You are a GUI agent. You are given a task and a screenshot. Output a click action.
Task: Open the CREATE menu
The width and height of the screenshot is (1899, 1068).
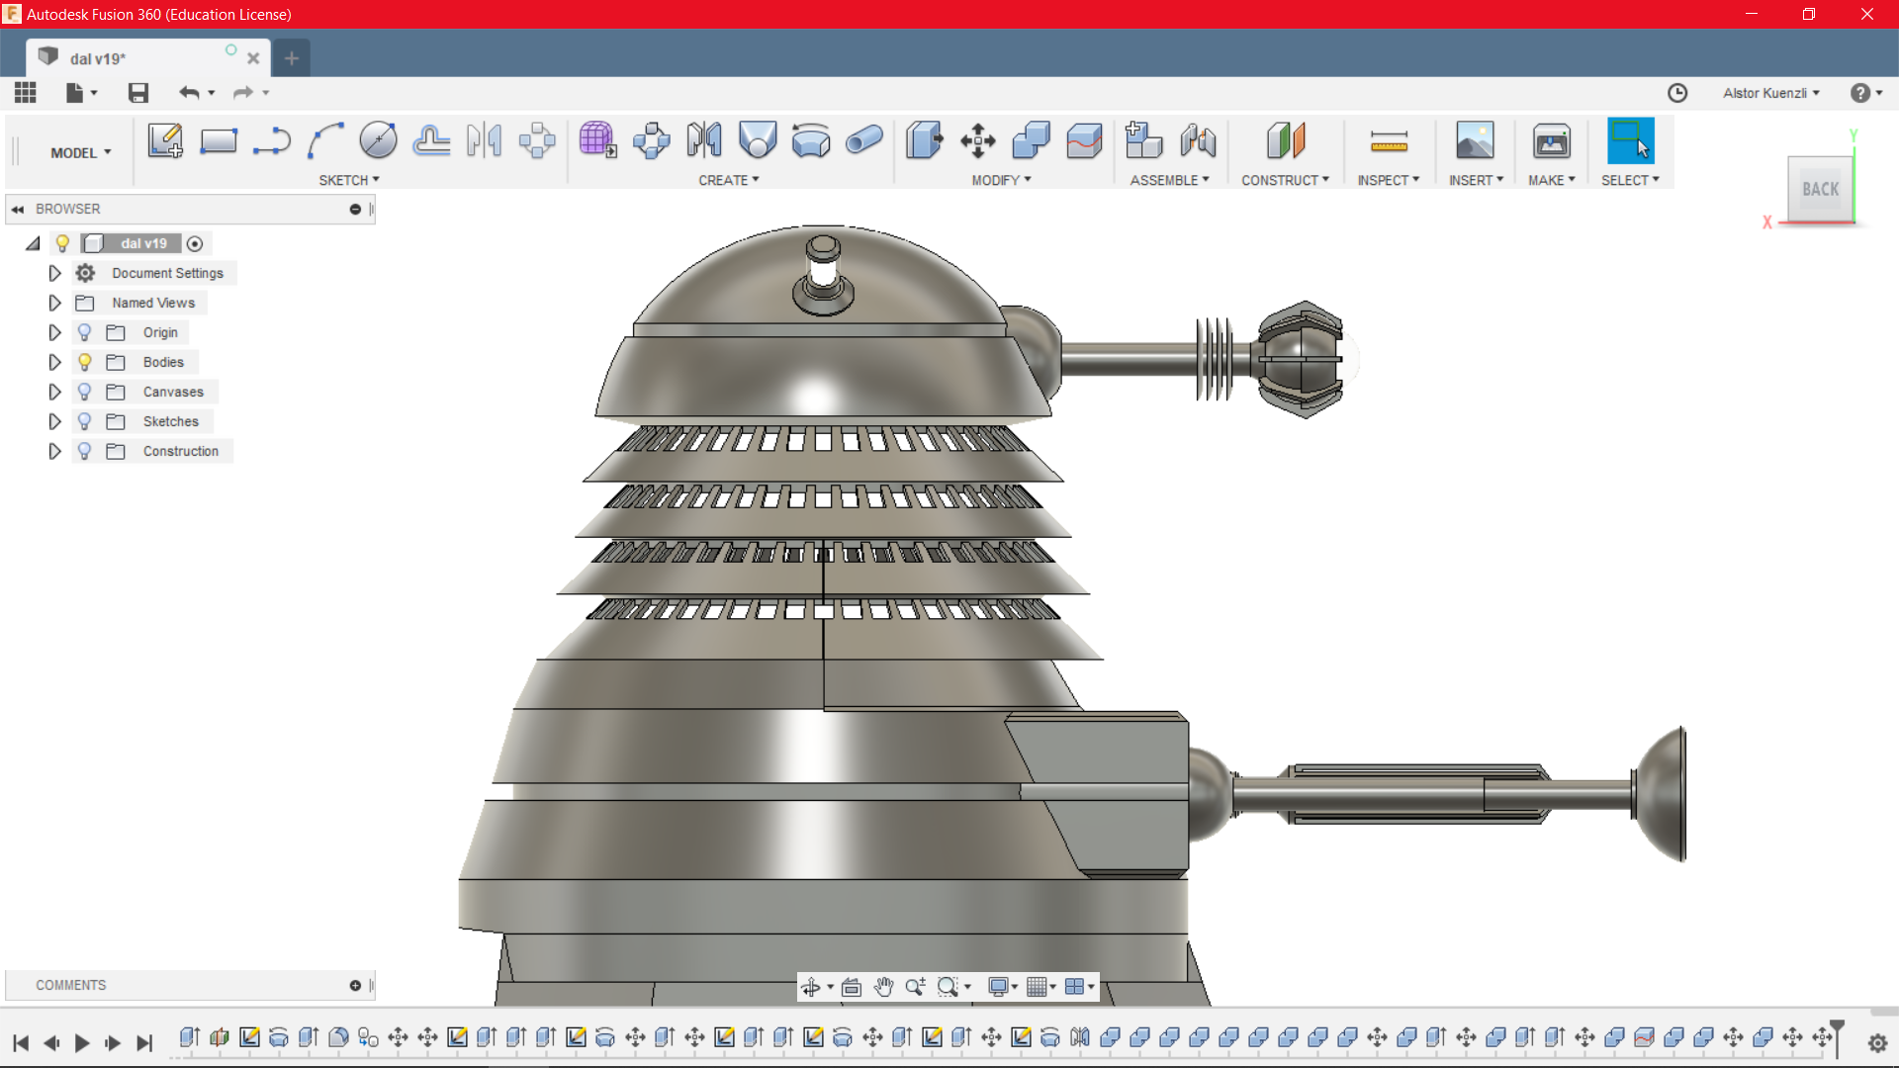click(729, 180)
